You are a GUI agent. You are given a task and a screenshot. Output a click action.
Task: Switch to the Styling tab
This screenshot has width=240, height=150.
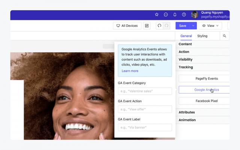202,36
